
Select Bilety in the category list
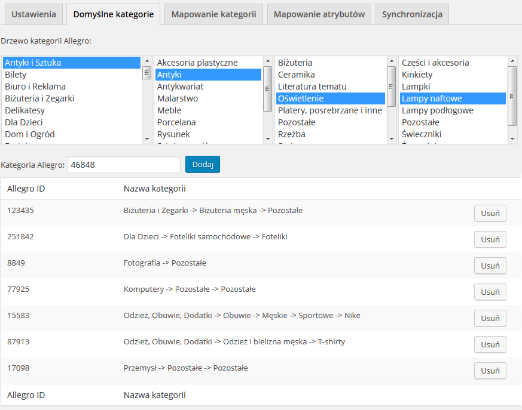[x=72, y=75]
